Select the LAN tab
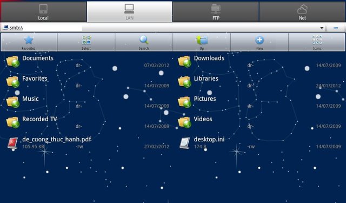Viewport: 346px width, 203px height. [130, 12]
